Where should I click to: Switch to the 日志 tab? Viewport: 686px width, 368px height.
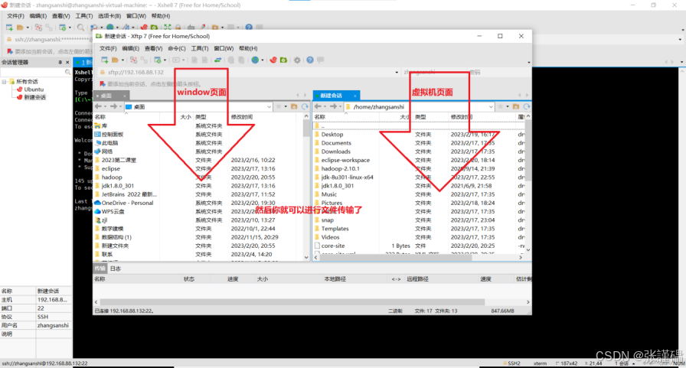click(x=116, y=269)
